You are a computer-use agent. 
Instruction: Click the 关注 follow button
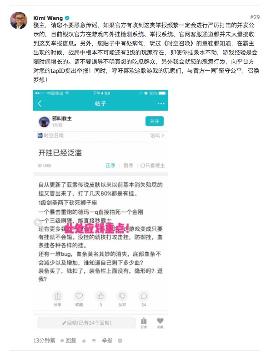[155, 121]
